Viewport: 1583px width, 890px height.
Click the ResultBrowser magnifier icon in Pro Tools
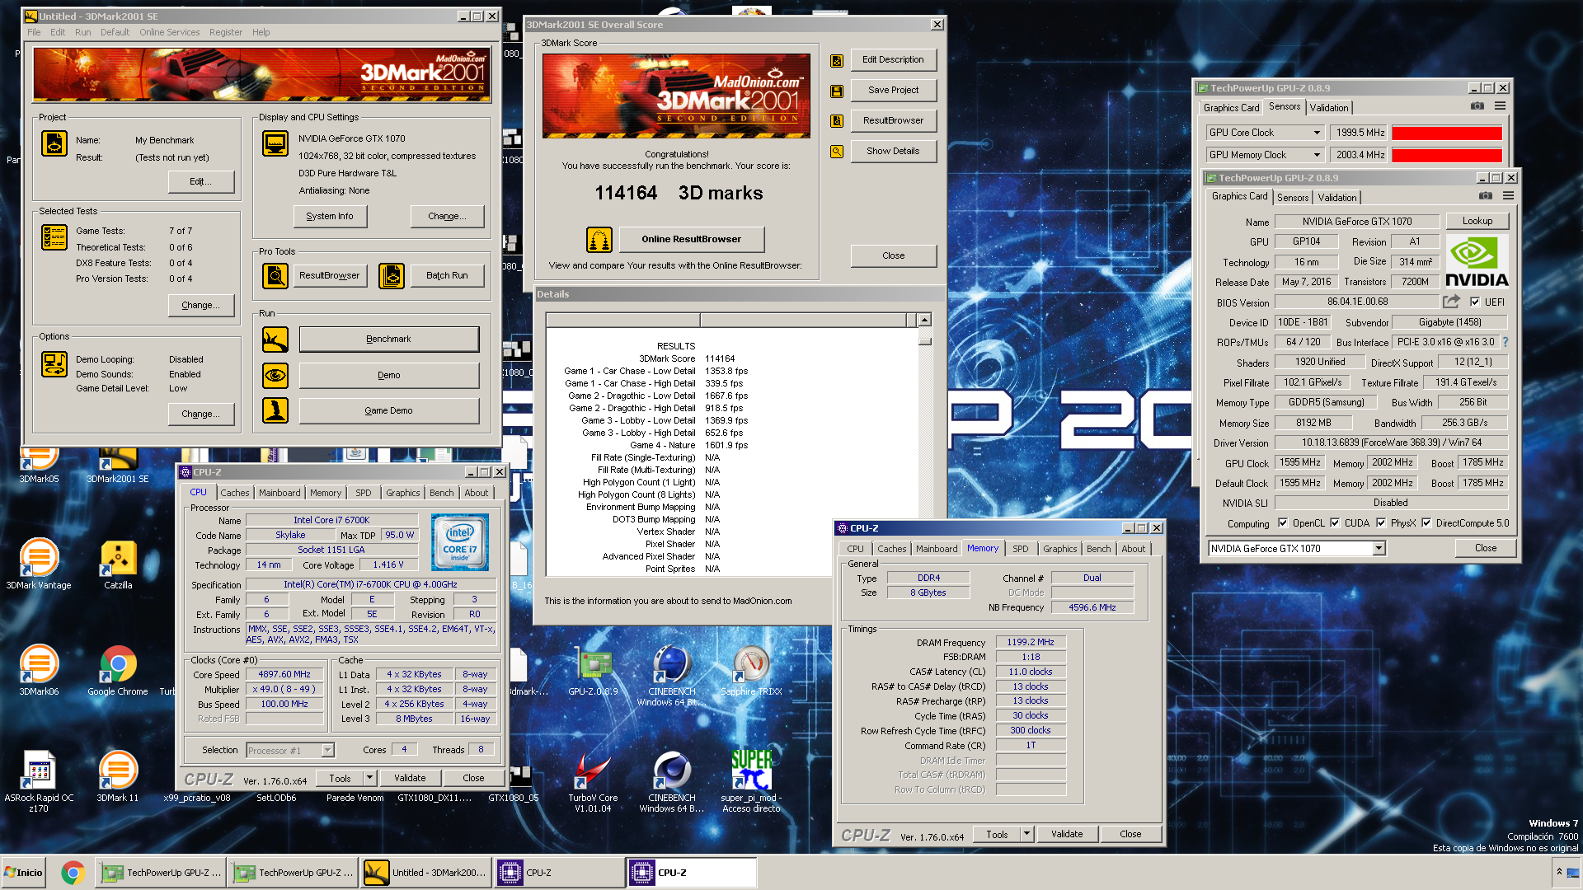pyautogui.click(x=275, y=276)
